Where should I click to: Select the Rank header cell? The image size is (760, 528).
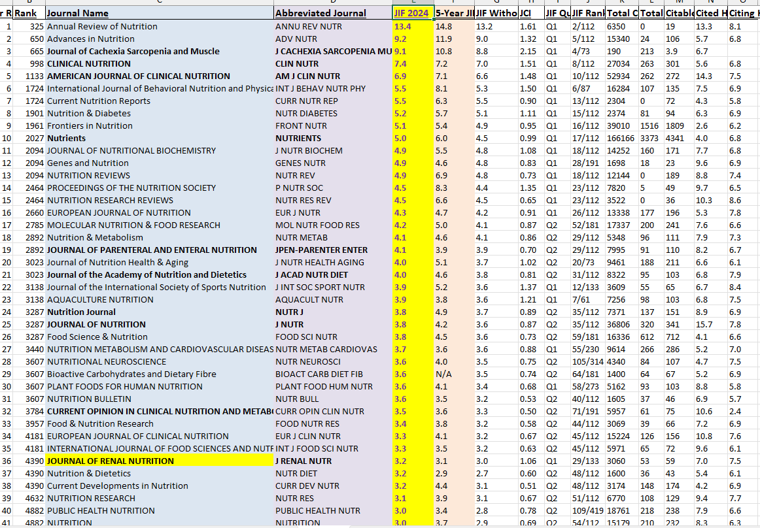click(29, 13)
